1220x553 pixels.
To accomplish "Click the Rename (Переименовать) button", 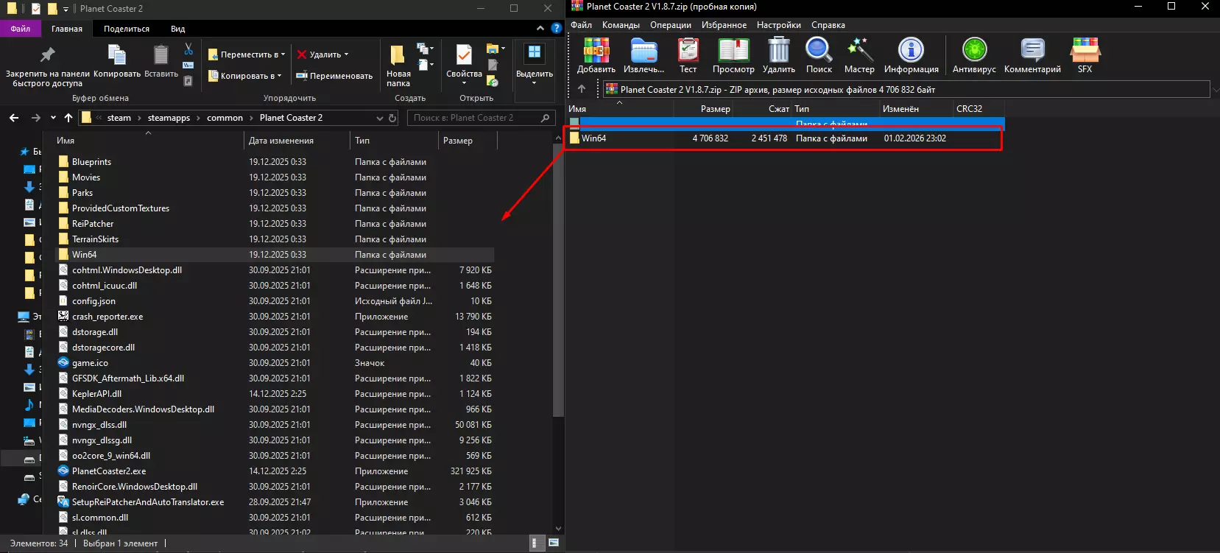I will [x=334, y=76].
